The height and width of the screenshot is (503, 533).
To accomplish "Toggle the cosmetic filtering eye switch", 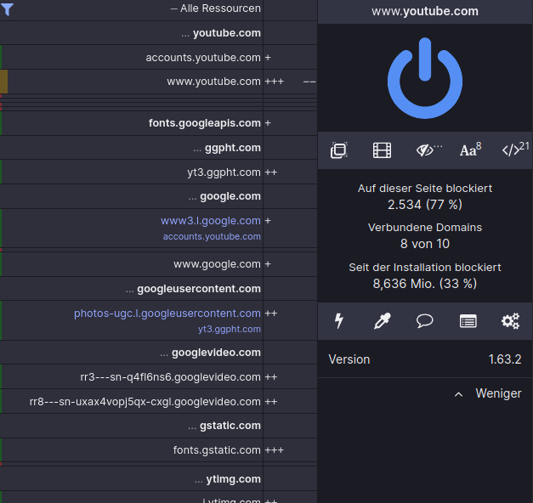I will (x=428, y=150).
